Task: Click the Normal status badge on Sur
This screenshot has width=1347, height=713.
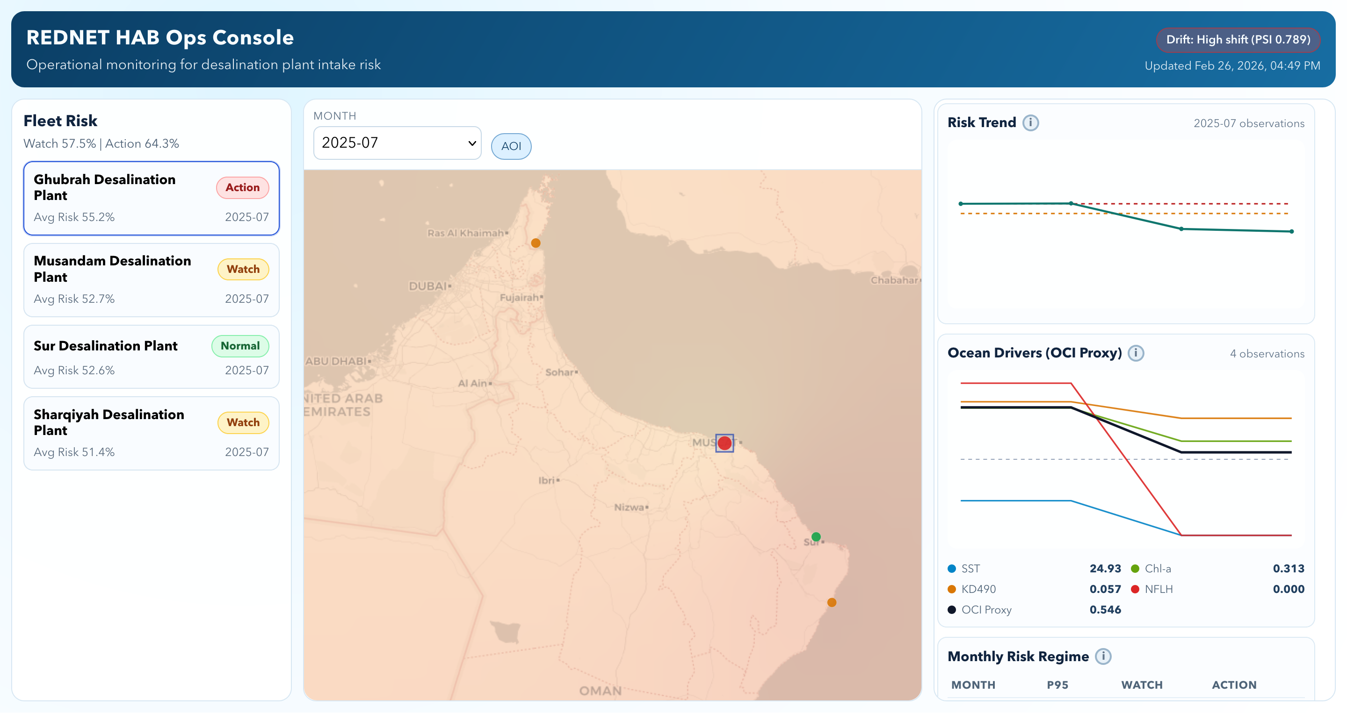Action: [240, 346]
